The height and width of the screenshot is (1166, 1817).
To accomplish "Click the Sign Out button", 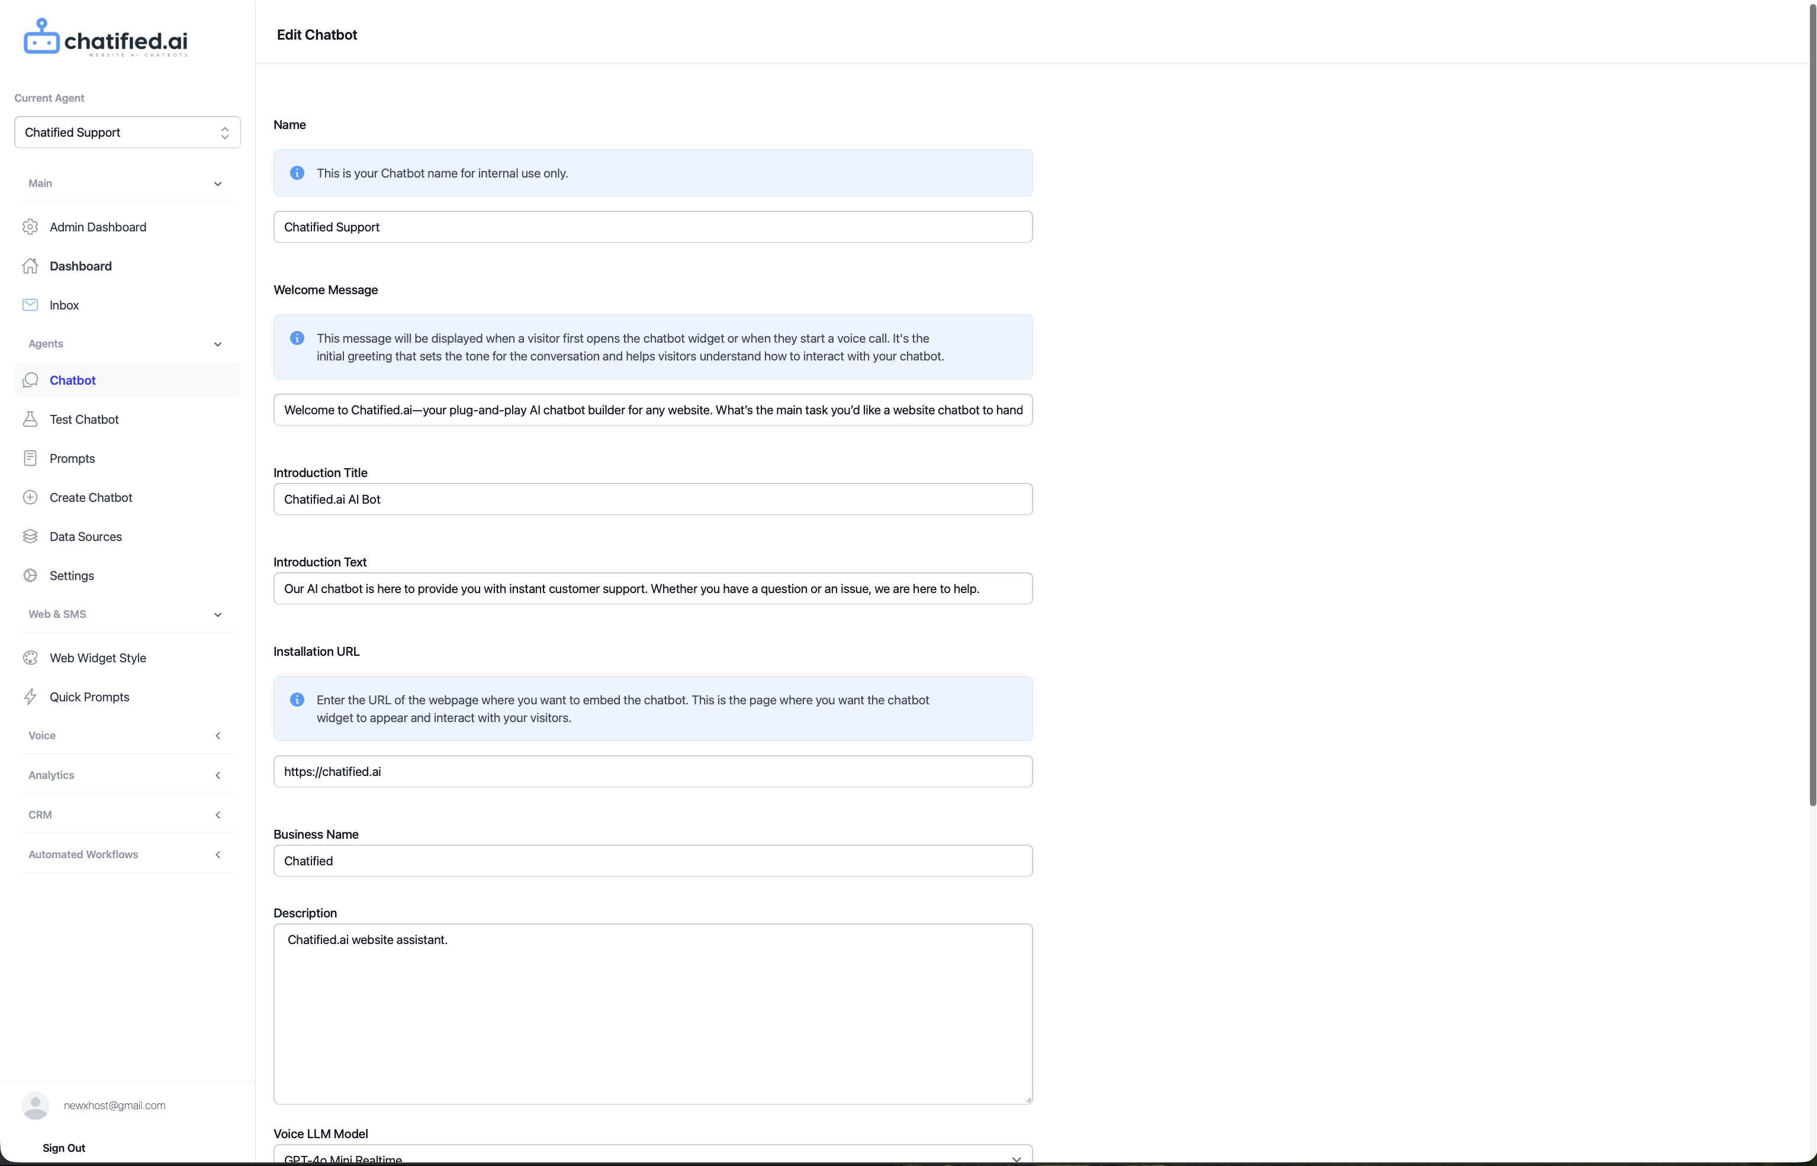I will click(63, 1147).
